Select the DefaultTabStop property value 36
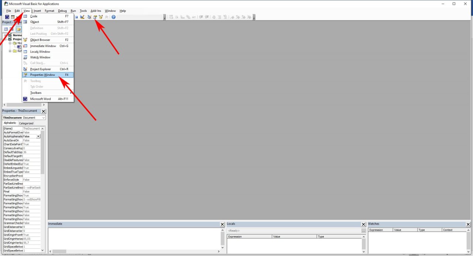Image resolution: width=473 pixels, height=256 pixels. coord(31,152)
